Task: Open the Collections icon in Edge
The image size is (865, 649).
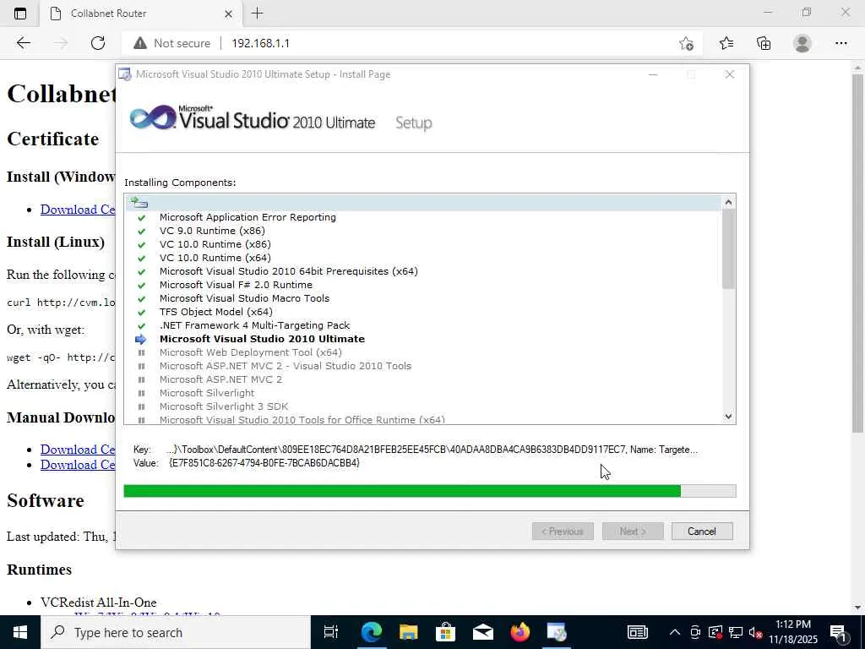Action: pos(764,43)
